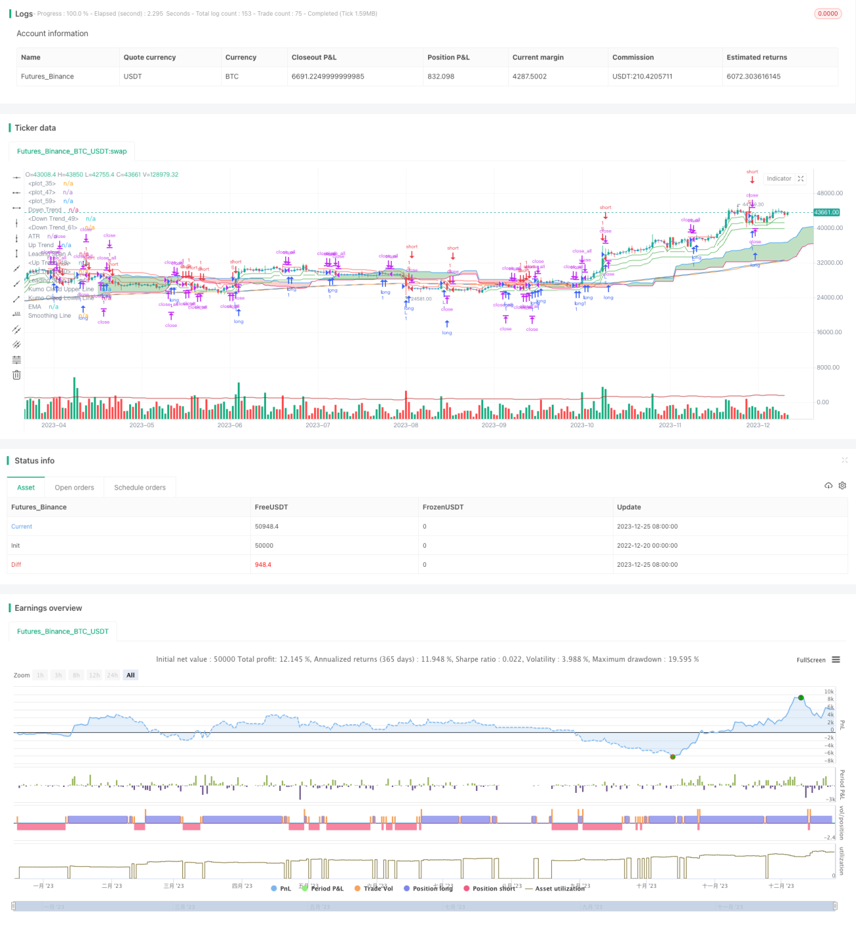The height and width of the screenshot is (926, 856).
Task: Toggle the PnL legend series
Action: [281, 888]
